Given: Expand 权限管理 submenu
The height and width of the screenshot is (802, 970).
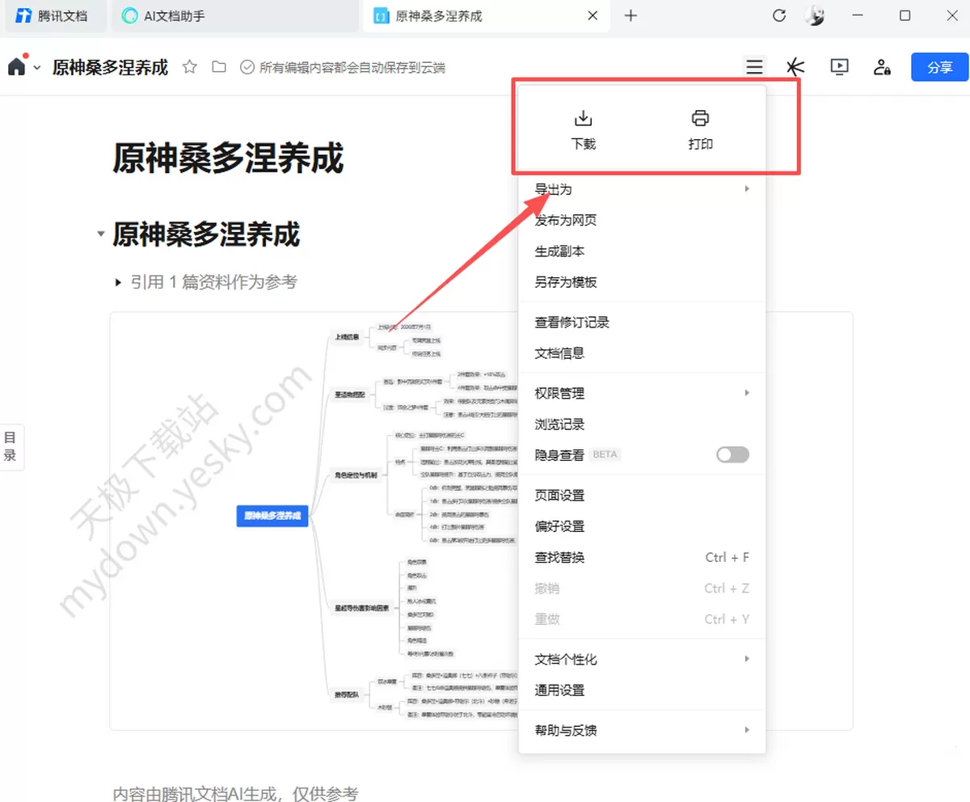Looking at the screenshot, I should (x=642, y=394).
